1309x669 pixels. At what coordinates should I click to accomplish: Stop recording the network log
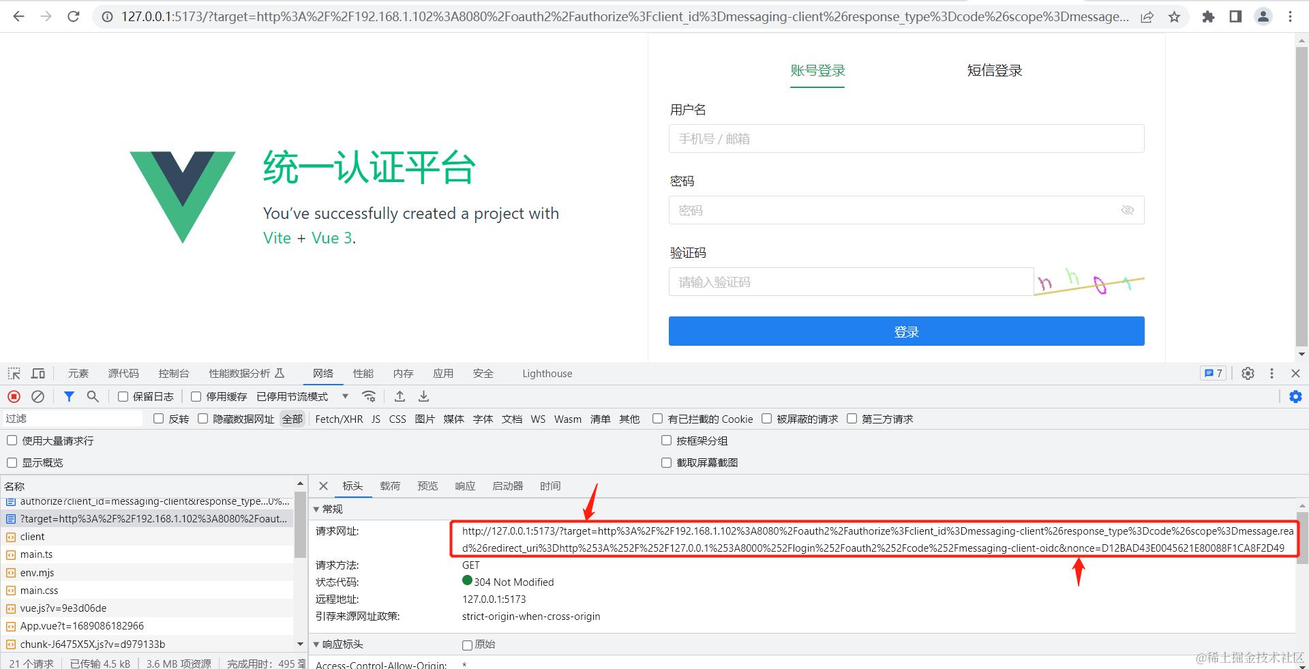pos(14,396)
